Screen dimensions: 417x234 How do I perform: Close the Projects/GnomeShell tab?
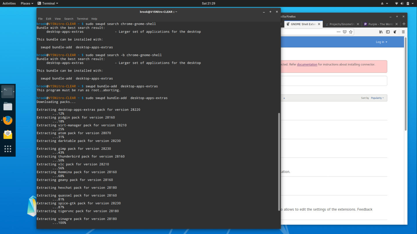tap(358, 24)
